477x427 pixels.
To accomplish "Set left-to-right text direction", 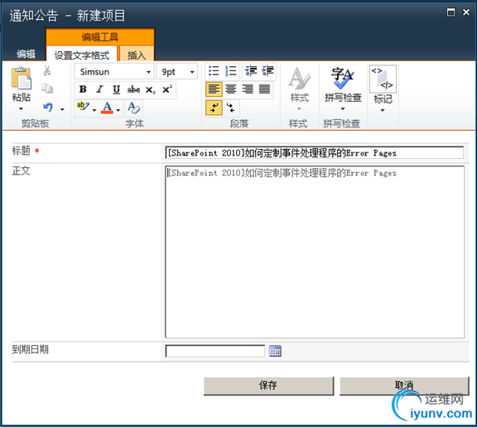I will tap(214, 108).
